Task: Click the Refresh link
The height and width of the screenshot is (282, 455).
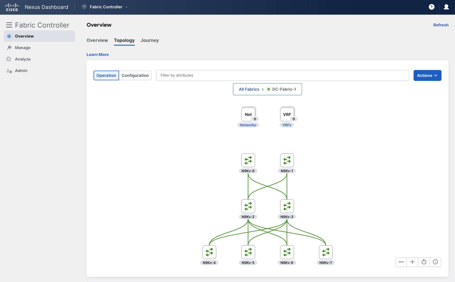Action: click(x=441, y=25)
